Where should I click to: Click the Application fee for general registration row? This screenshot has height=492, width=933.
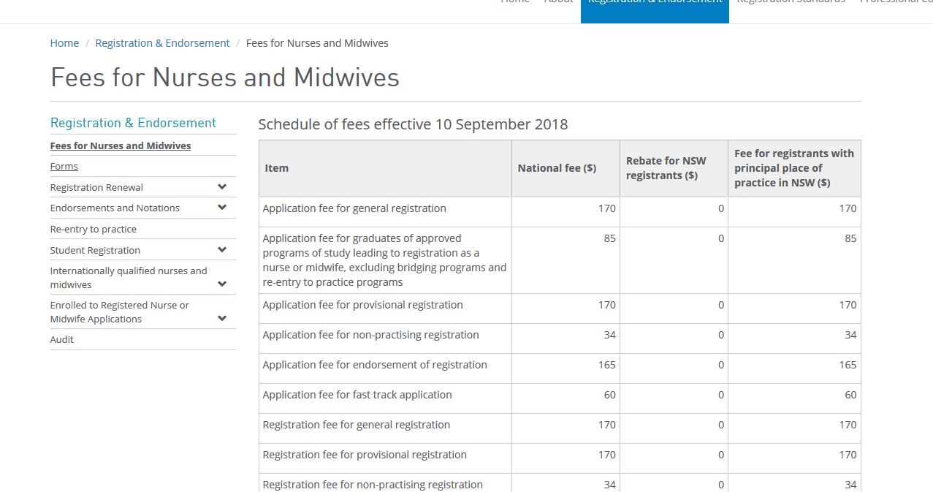point(354,208)
